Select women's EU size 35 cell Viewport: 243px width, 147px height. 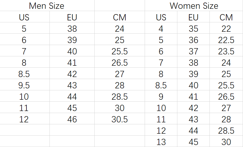tap(193, 29)
